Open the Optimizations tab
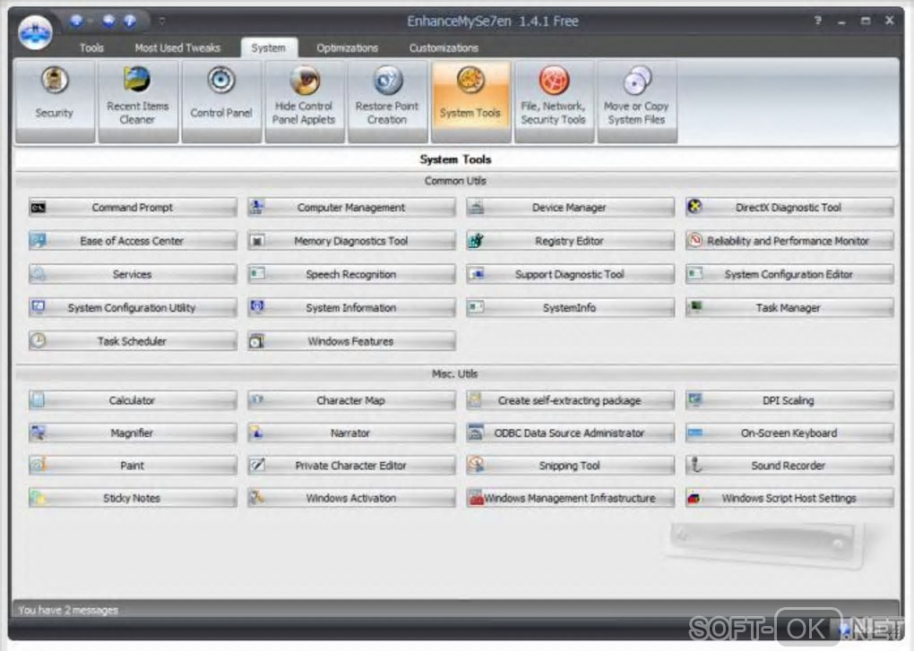 tap(348, 47)
